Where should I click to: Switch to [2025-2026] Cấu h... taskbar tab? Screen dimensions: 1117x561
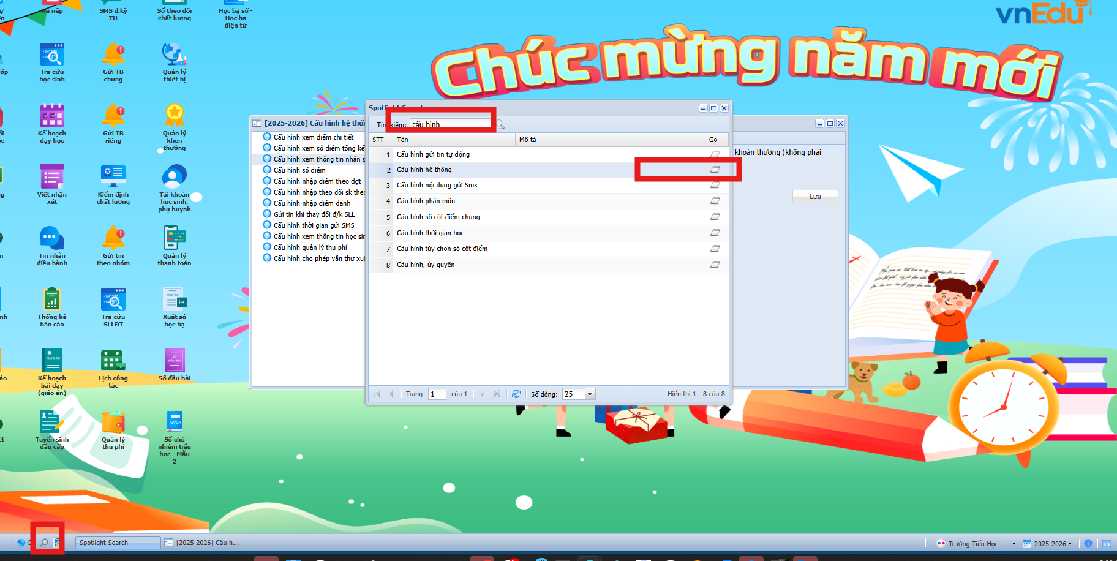(203, 543)
